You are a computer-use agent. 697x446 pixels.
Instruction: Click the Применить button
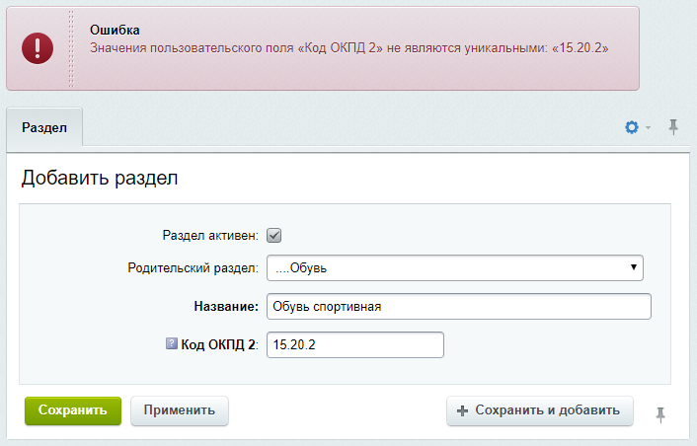[179, 410]
